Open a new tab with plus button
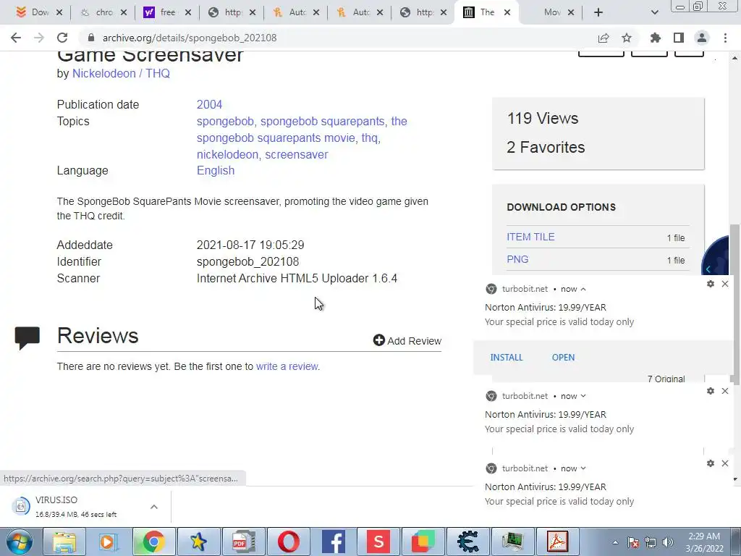 [598, 12]
